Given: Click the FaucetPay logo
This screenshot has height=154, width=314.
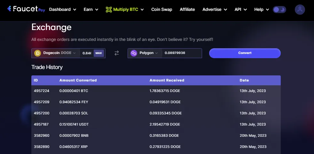Looking at the screenshot, I should point(26,9).
